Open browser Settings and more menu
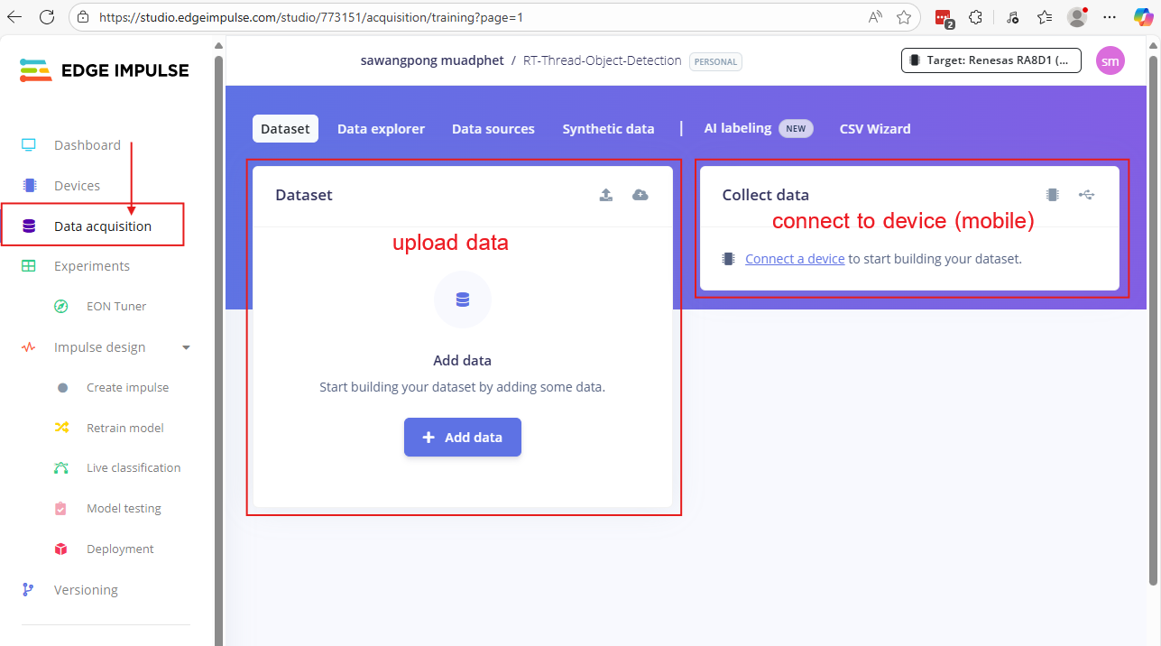 [x=1110, y=17]
